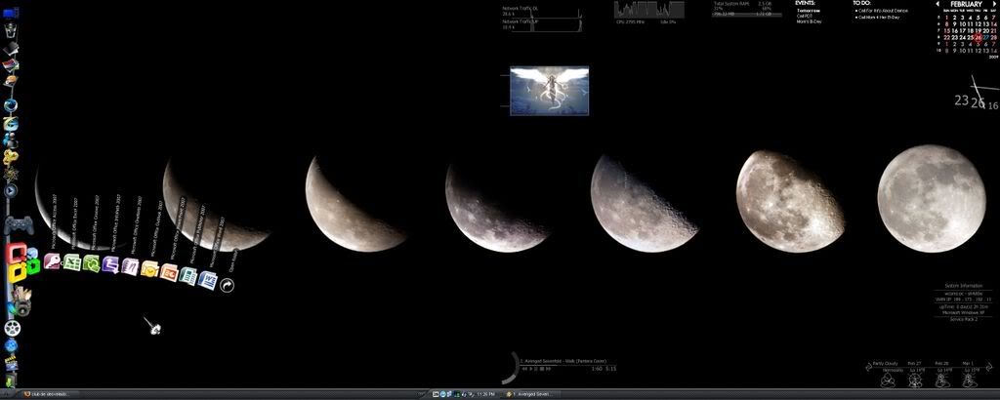The height and width of the screenshot is (400, 1000).
Task: Launch Microsoft Office Groove 2007 icon
Action: coord(91,263)
